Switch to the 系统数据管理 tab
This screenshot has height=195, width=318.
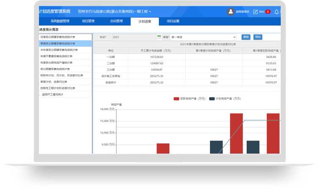click(x=60, y=21)
